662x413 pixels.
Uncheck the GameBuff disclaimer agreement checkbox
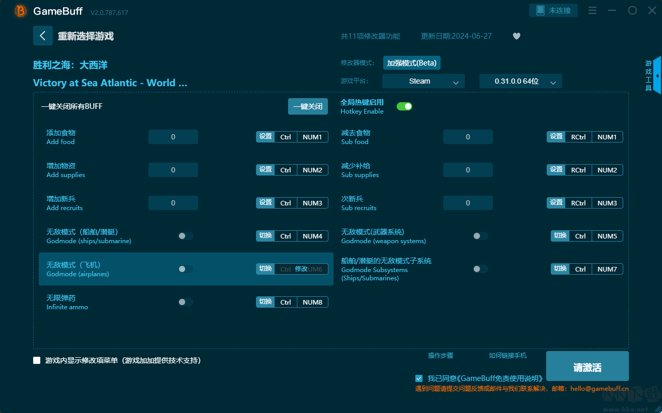[419, 378]
